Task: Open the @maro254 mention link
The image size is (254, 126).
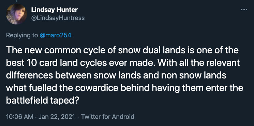Action: 55,35
